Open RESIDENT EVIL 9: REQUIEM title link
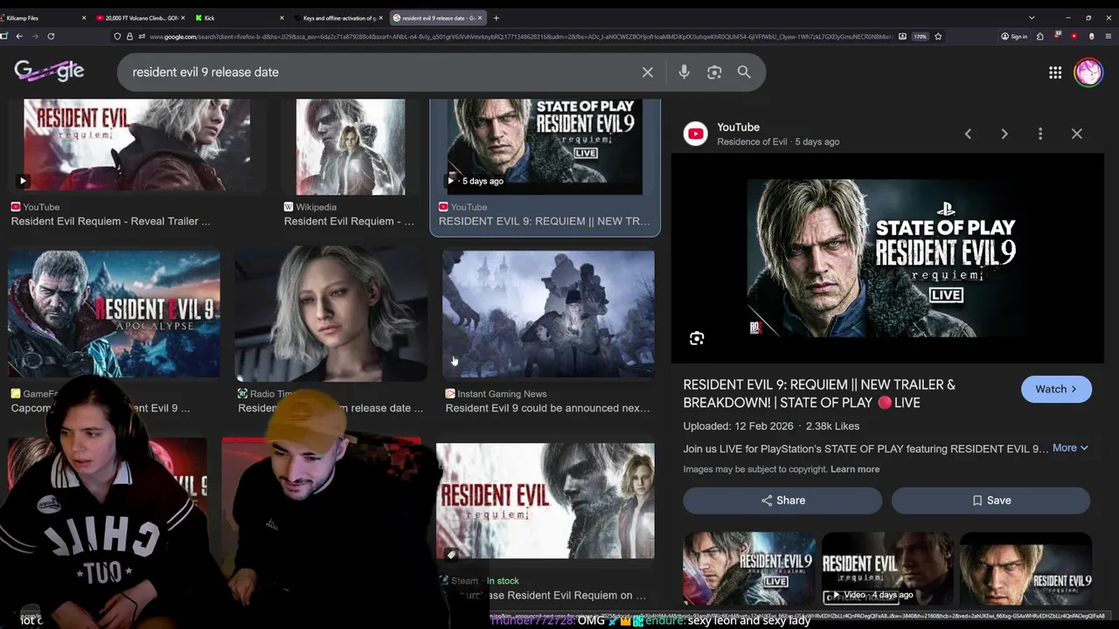Image resolution: width=1119 pixels, height=629 pixels. click(819, 393)
